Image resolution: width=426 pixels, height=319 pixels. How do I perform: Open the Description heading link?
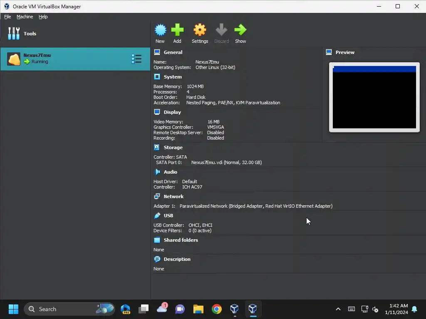pyautogui.click(x=177, y=259)
